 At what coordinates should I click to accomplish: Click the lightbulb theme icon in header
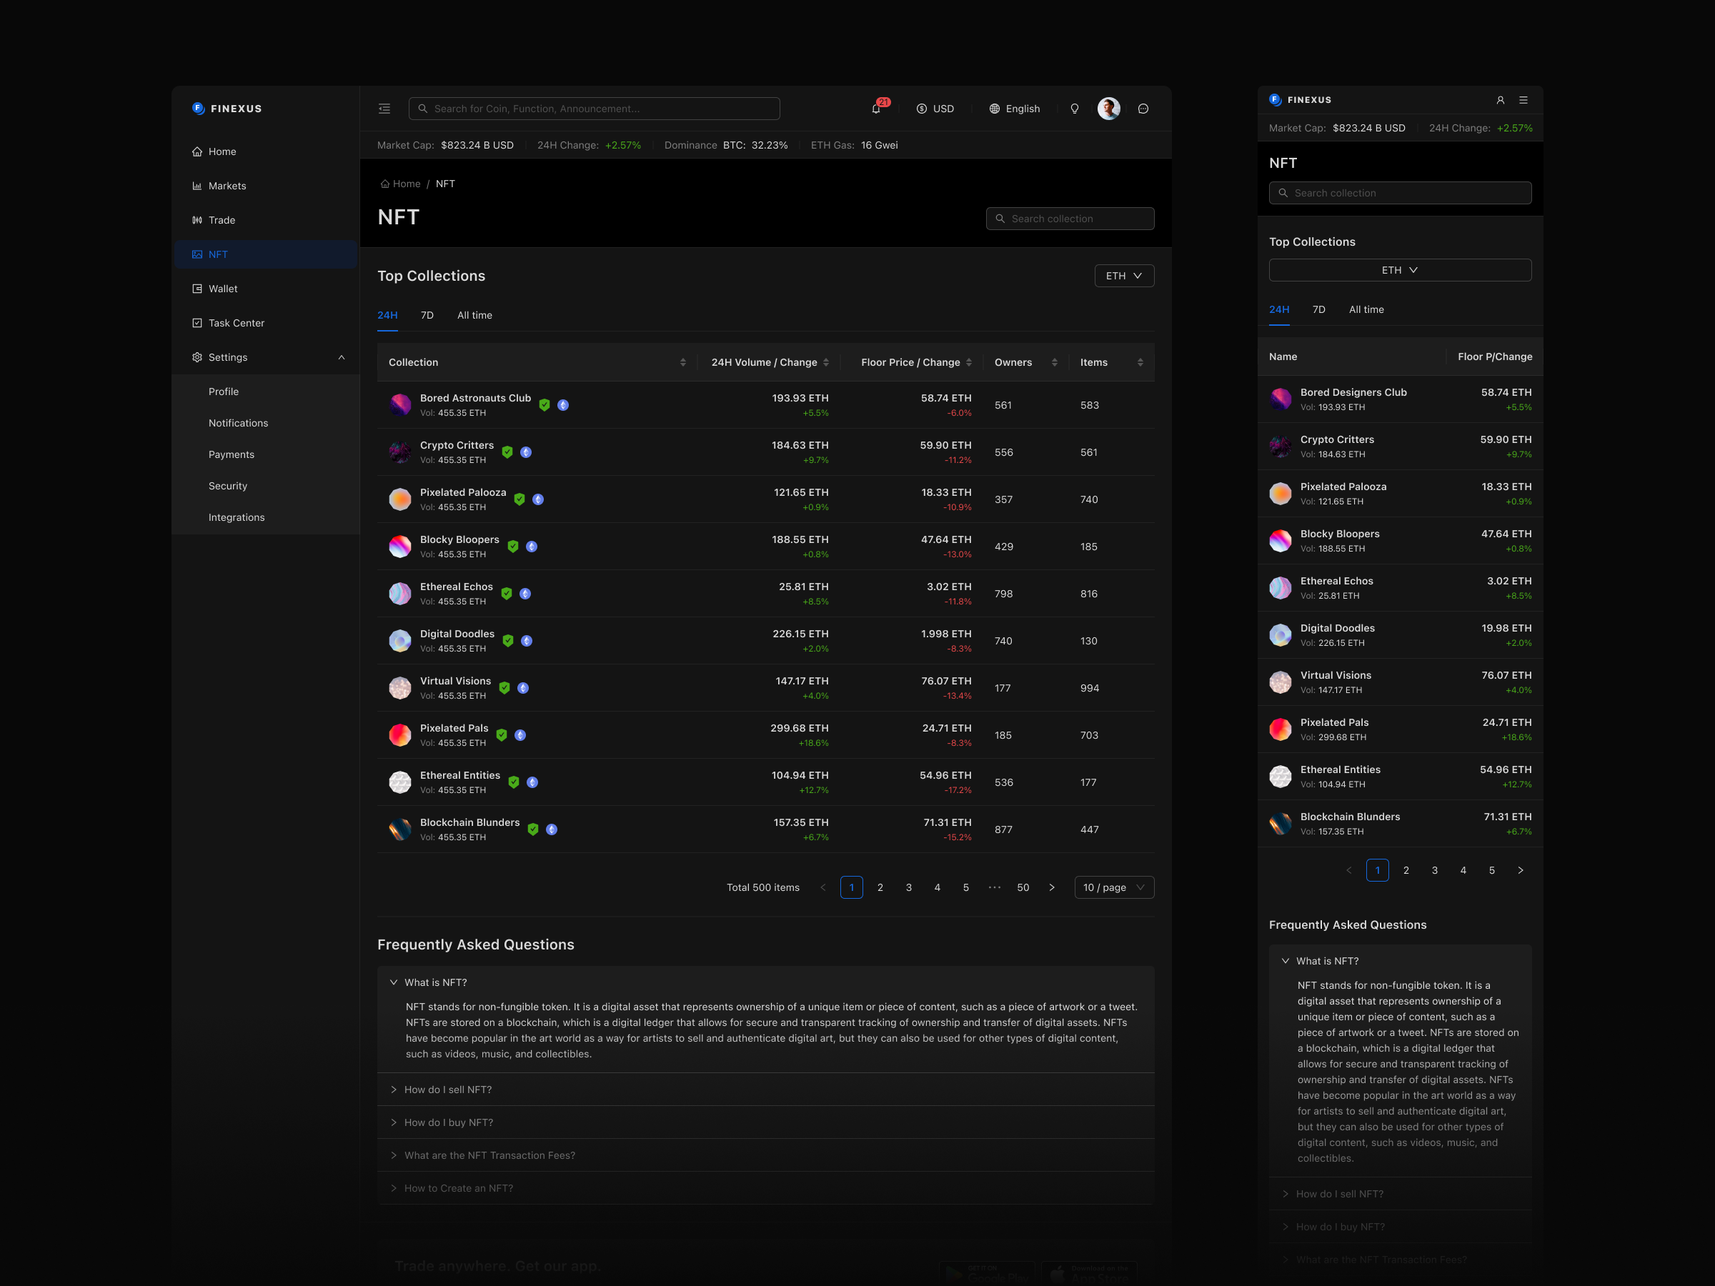[1075, 109]
